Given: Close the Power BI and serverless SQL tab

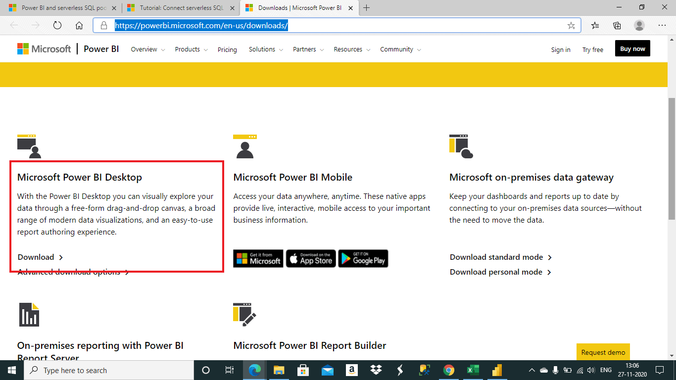Looking at the screenshot, I should (114, 8).
